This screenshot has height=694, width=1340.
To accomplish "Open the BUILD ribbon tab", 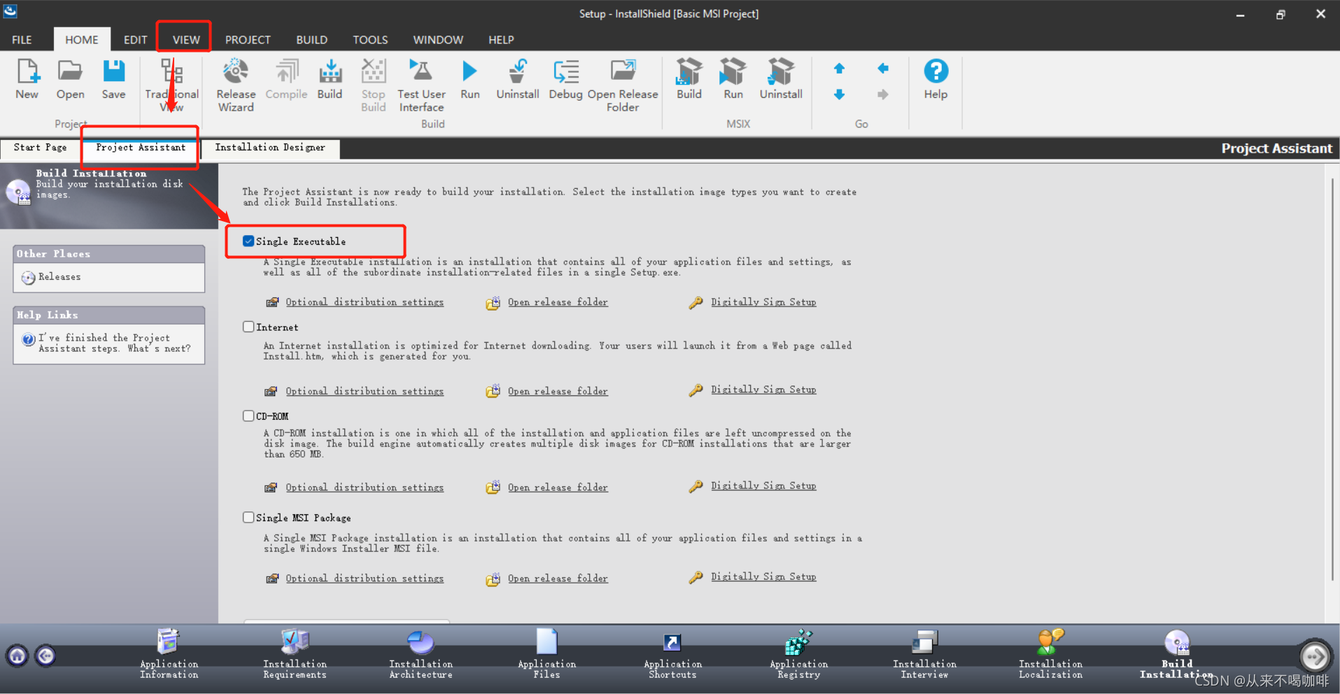I will 311,40.
